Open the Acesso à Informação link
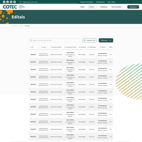Image resolution: width=142 pixels, height=142 pixels. [x=87, y=2]
